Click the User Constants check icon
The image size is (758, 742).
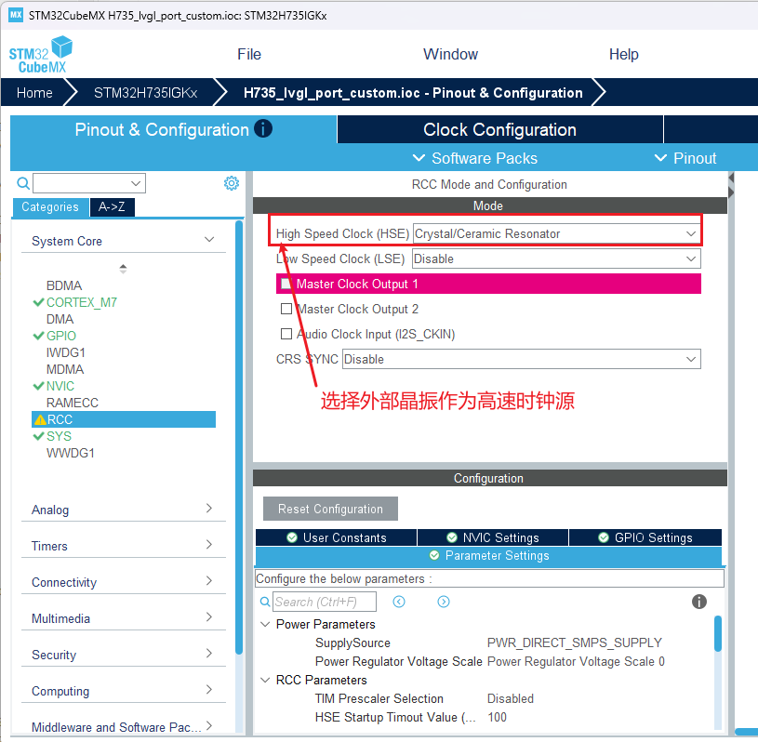292,537
